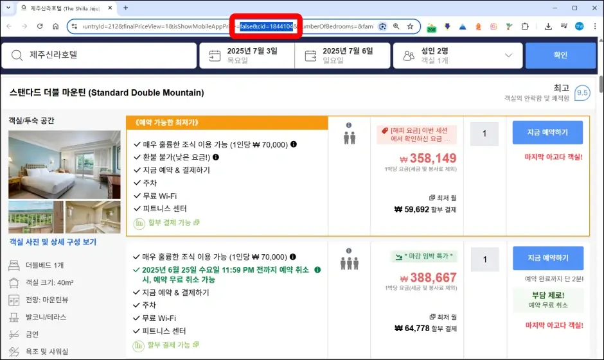The width and height of the screenshot is (604, 360).
Task: Open the media control playlist icon
Action: 564,26
